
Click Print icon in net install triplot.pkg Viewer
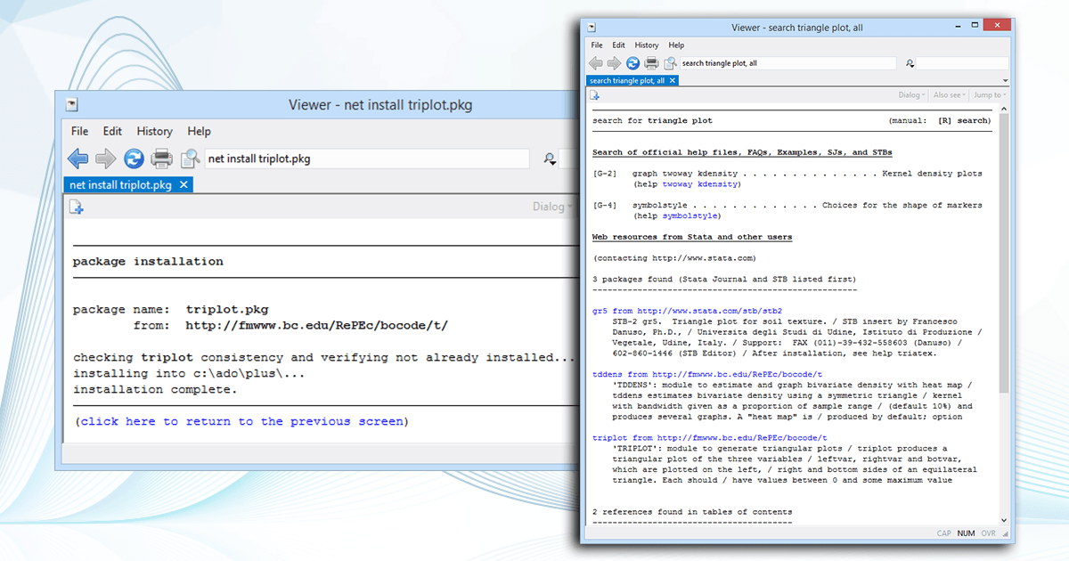coord(161,159)
